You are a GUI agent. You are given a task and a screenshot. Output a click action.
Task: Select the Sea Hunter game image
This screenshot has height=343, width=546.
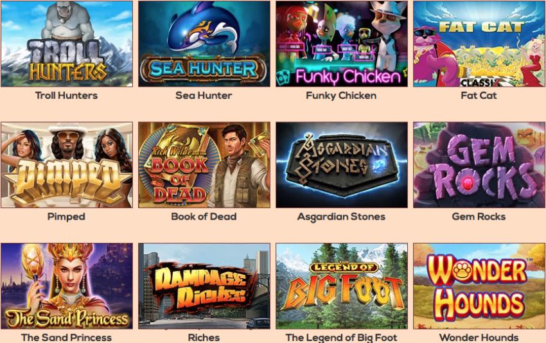[x=204, y=44]
